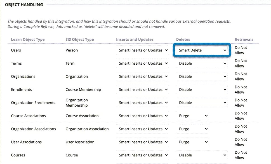Open Inserts and Updates dropdown for Courses
This screenshot has width=271, height=164.
[x=143, y=155]
